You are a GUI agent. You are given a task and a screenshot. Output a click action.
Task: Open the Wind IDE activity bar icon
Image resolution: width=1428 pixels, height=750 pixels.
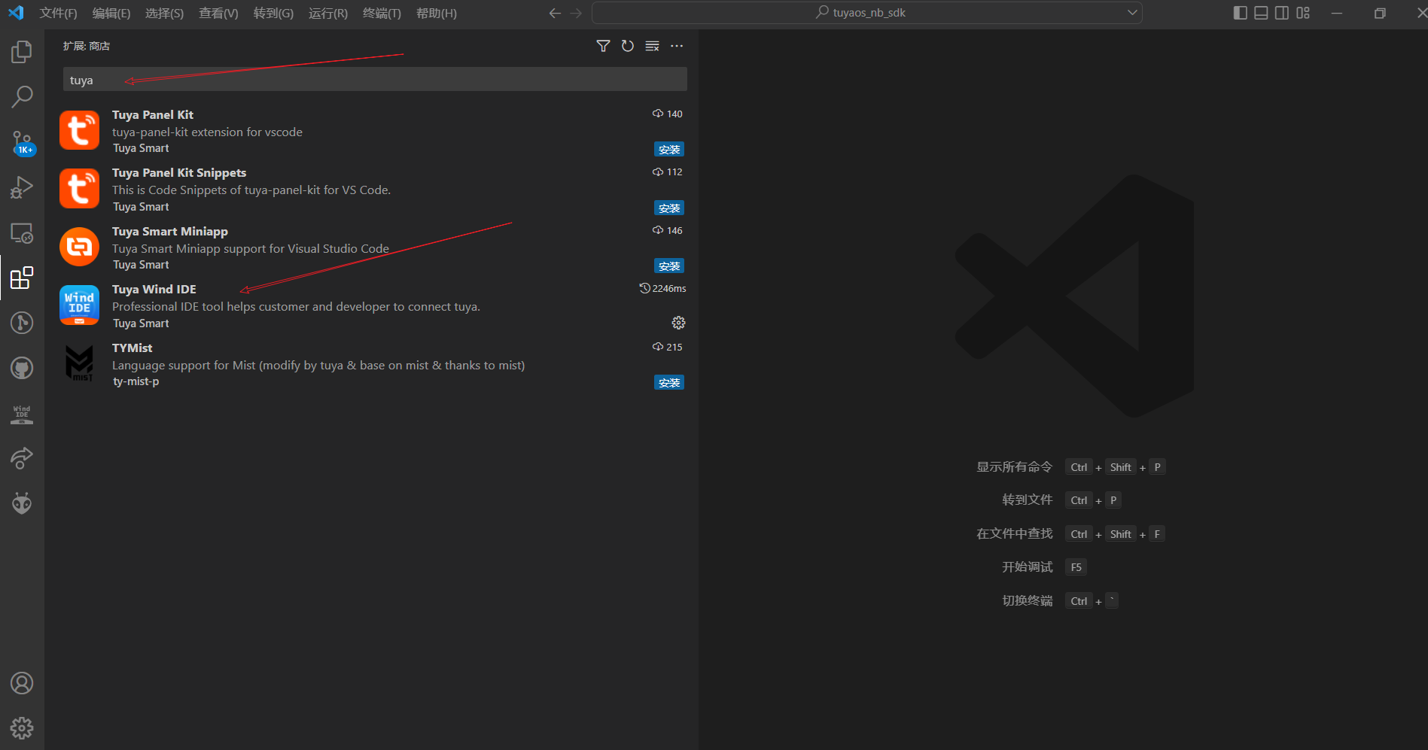click(22, 414)
